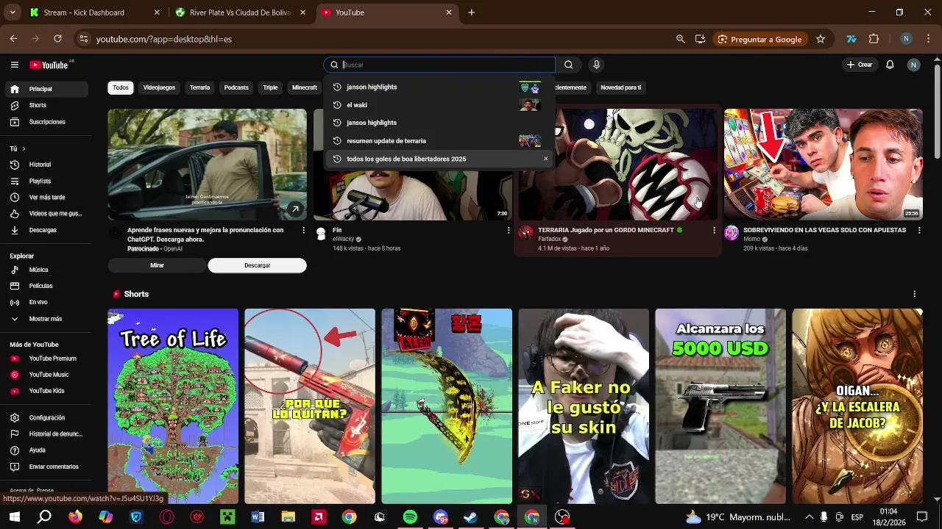Click Descargar on the sponsored ad
942x529 pixels.
(x=257, y=265)
